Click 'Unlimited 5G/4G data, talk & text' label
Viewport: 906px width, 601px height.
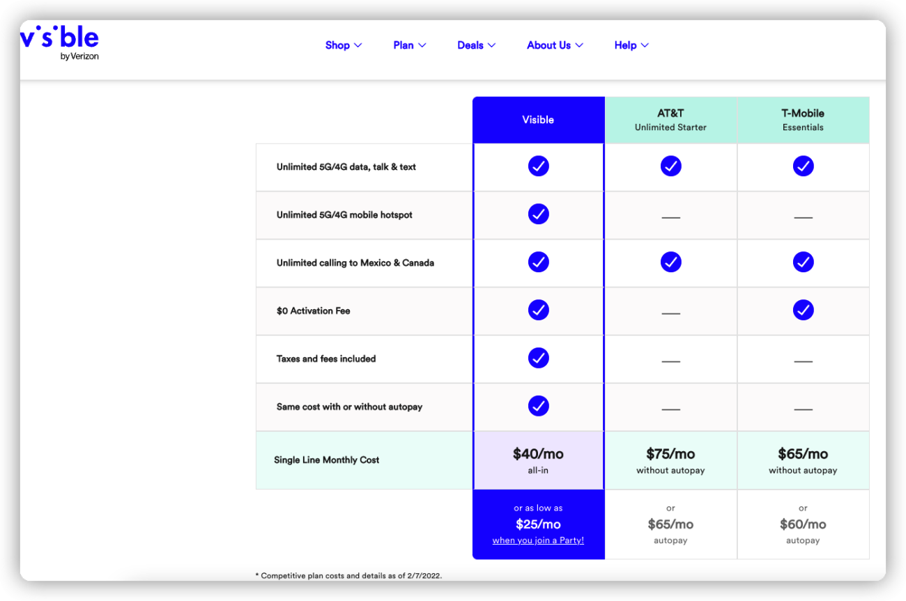pos(346,167)
